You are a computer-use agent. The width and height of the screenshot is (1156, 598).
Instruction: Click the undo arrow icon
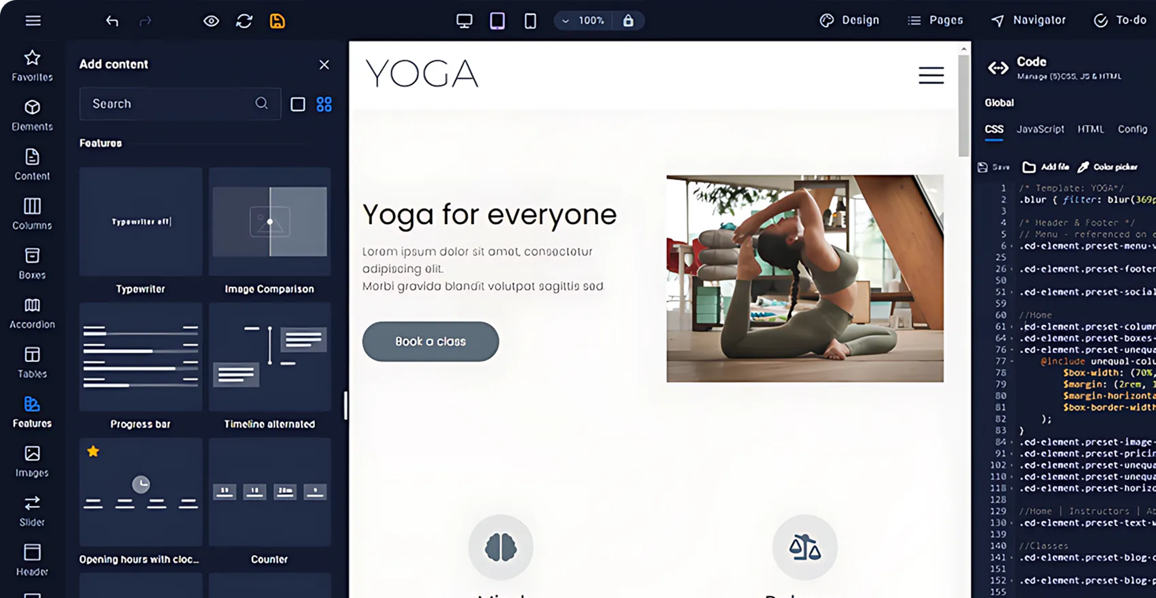tap(112, 21)
